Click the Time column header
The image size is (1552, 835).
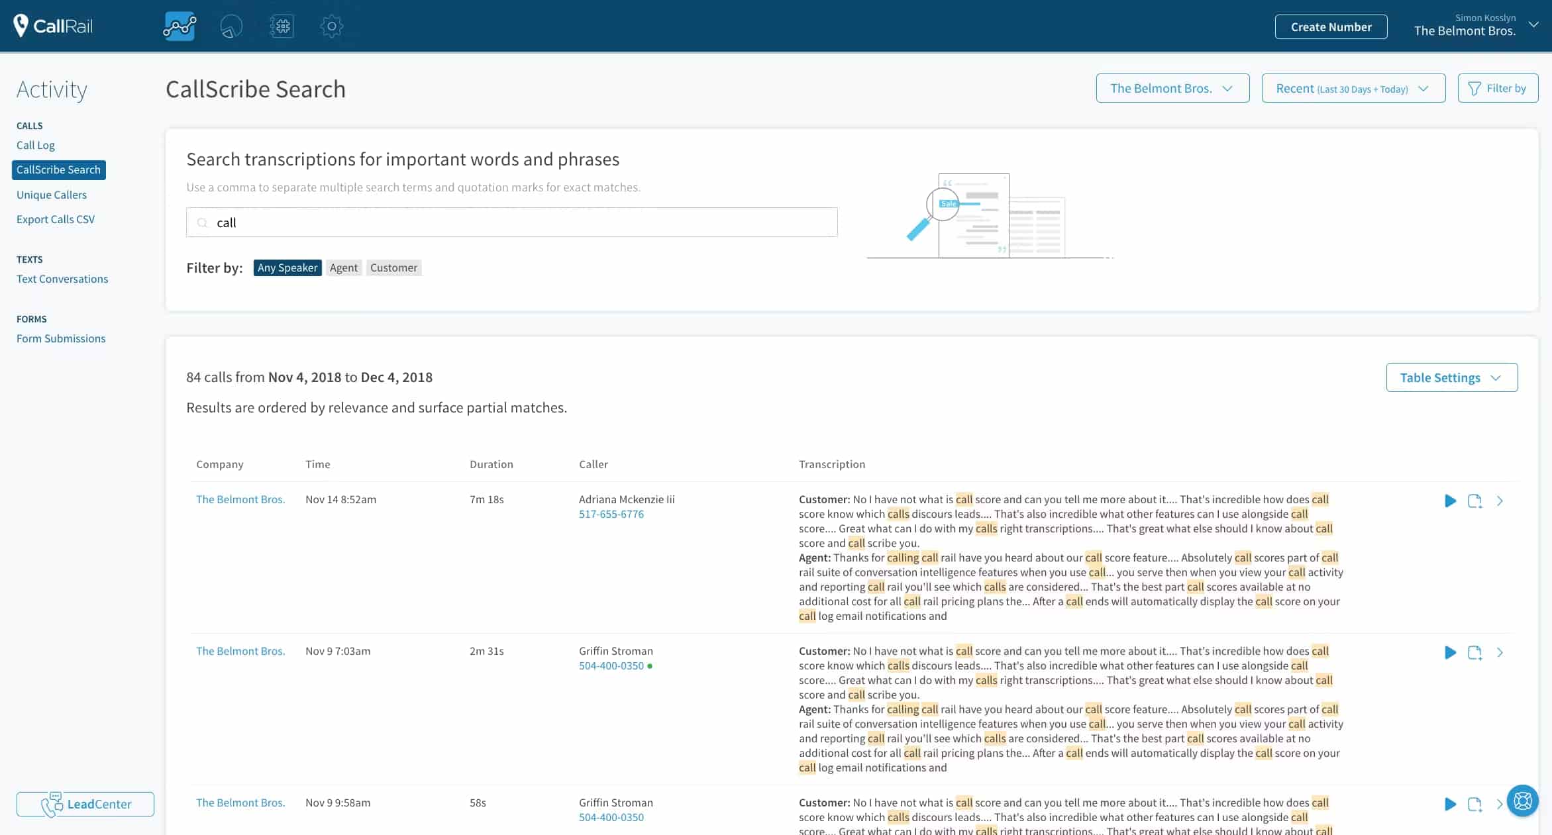point(318,464)
